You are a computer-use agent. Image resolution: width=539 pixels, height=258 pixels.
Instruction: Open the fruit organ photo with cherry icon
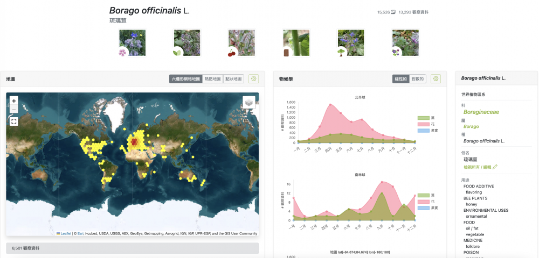241,42
